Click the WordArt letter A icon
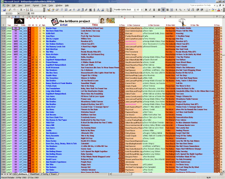The height and width of the screenshot is (179, 225). [x=98, y=10]
